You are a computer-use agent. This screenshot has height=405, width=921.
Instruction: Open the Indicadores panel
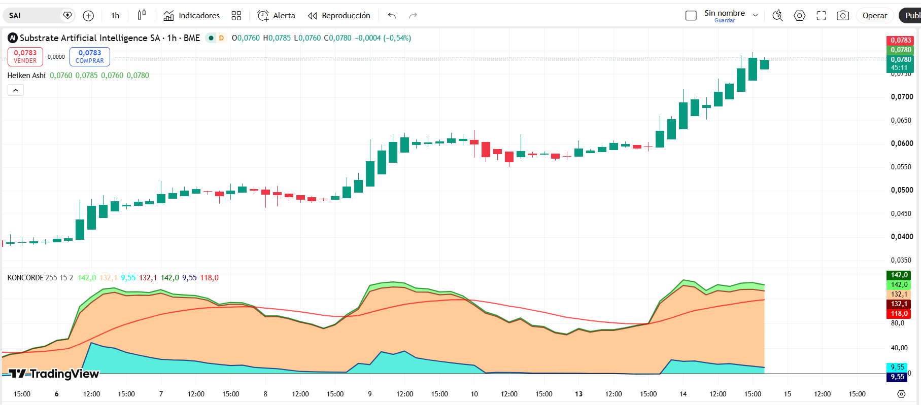[x=191, y=16]
